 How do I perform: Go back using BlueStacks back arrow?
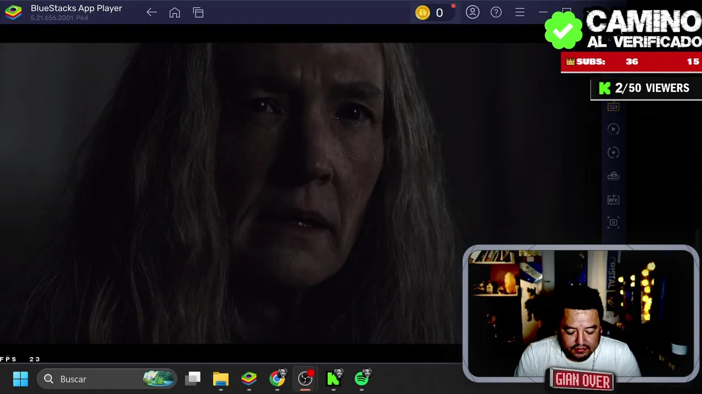tap(151, 12)
